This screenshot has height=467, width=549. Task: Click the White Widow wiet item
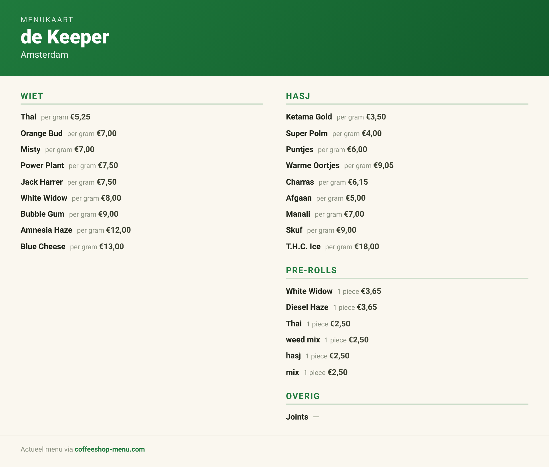pos(44,198)
